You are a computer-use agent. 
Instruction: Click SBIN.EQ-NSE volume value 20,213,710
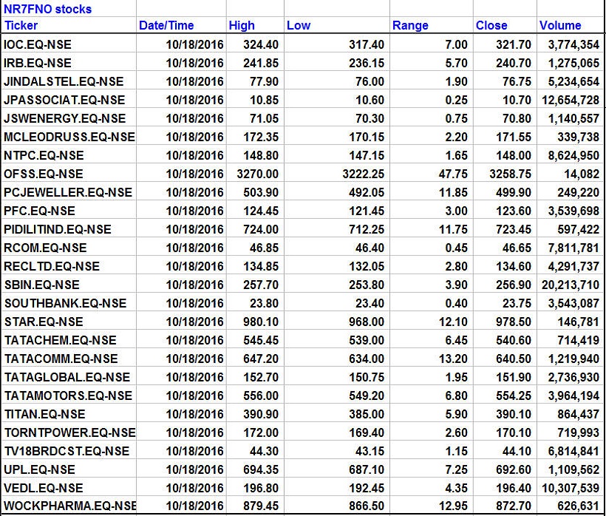pyautogui.click(x=568, y=285)
